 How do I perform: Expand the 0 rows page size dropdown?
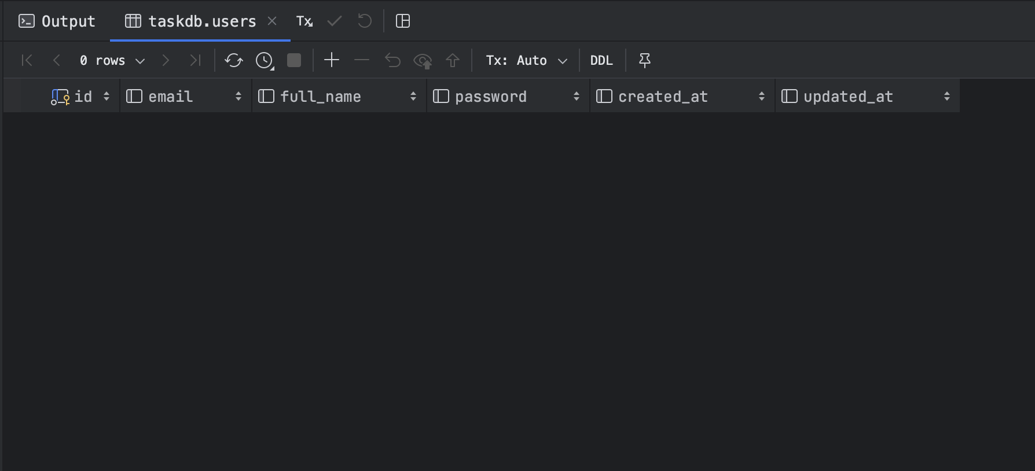pos(112,60)
